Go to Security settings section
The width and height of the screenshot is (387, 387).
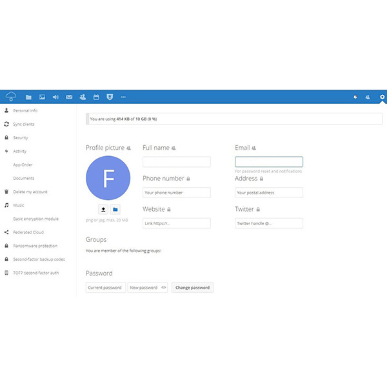21,137
